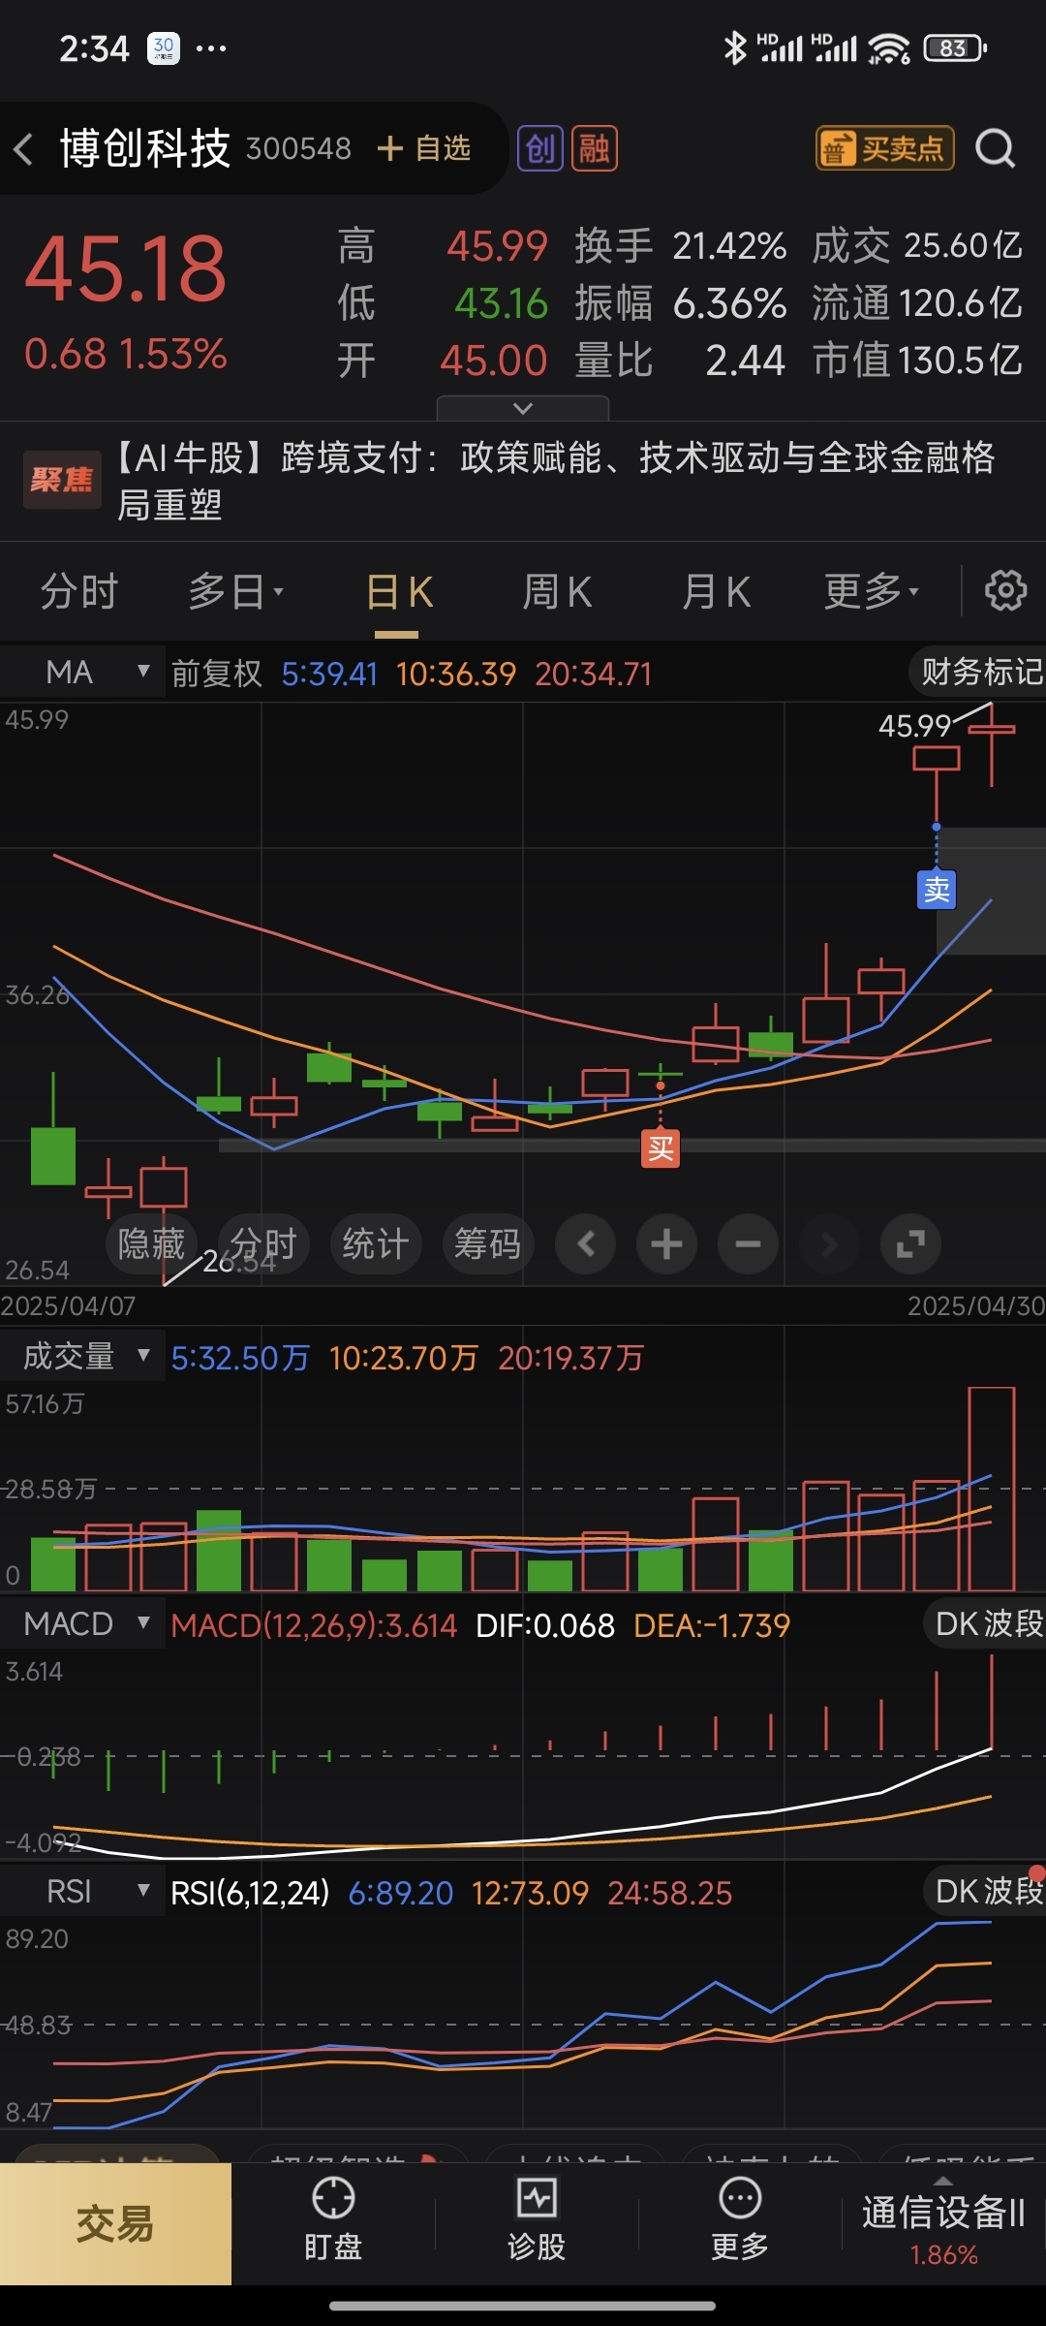
Task: Switch to 月K tab
Action: click(x=716, y=591)
